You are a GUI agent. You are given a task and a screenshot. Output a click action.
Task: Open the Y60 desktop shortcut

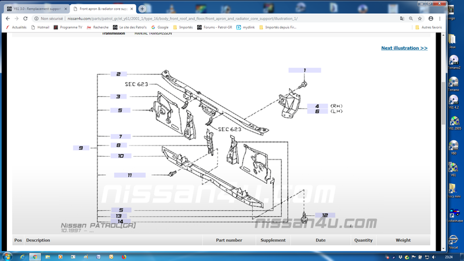tap(454, 147)
